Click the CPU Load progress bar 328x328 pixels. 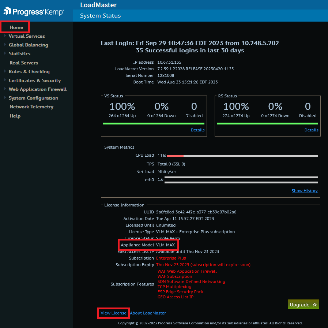pos(242,156)
